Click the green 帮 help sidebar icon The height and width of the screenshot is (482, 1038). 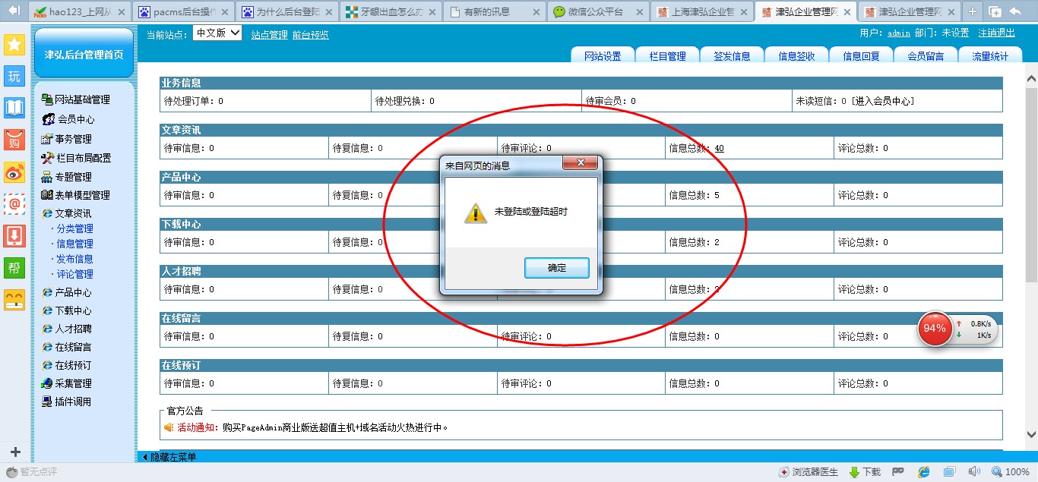[14, 268]
